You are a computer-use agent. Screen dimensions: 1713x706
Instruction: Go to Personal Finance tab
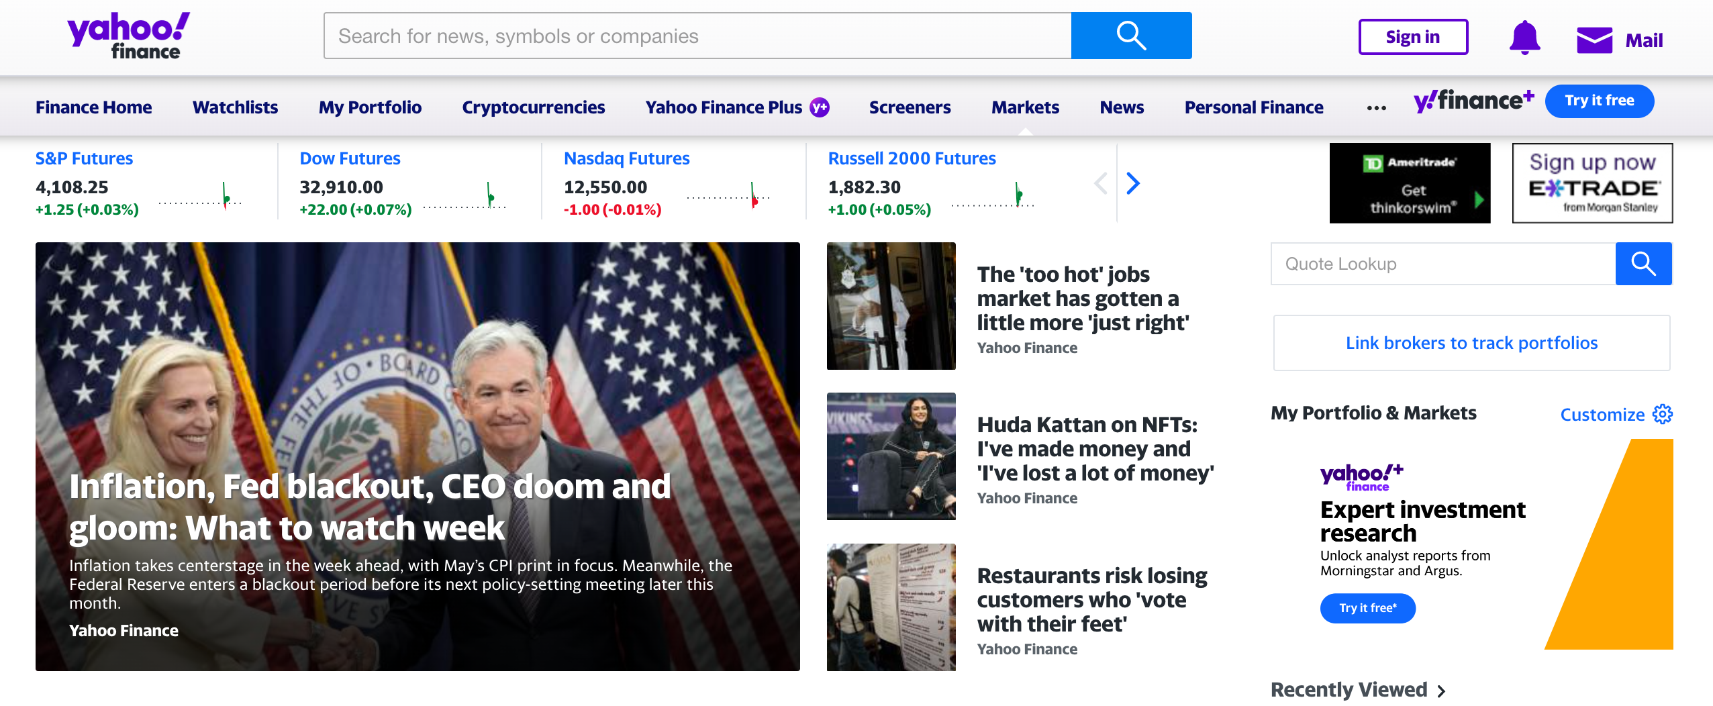click(1254, 107)
